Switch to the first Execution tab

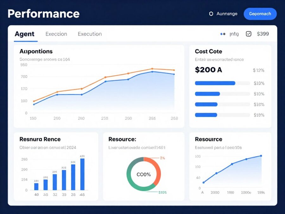click(x=56, y=34)
